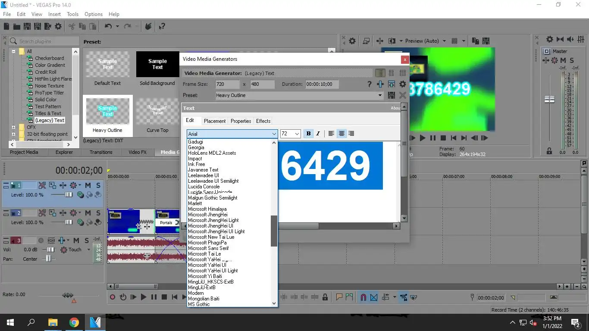Screen dimensions: 589x331
Task: Save the project from main toolbar
Action: tap(27, 26)
